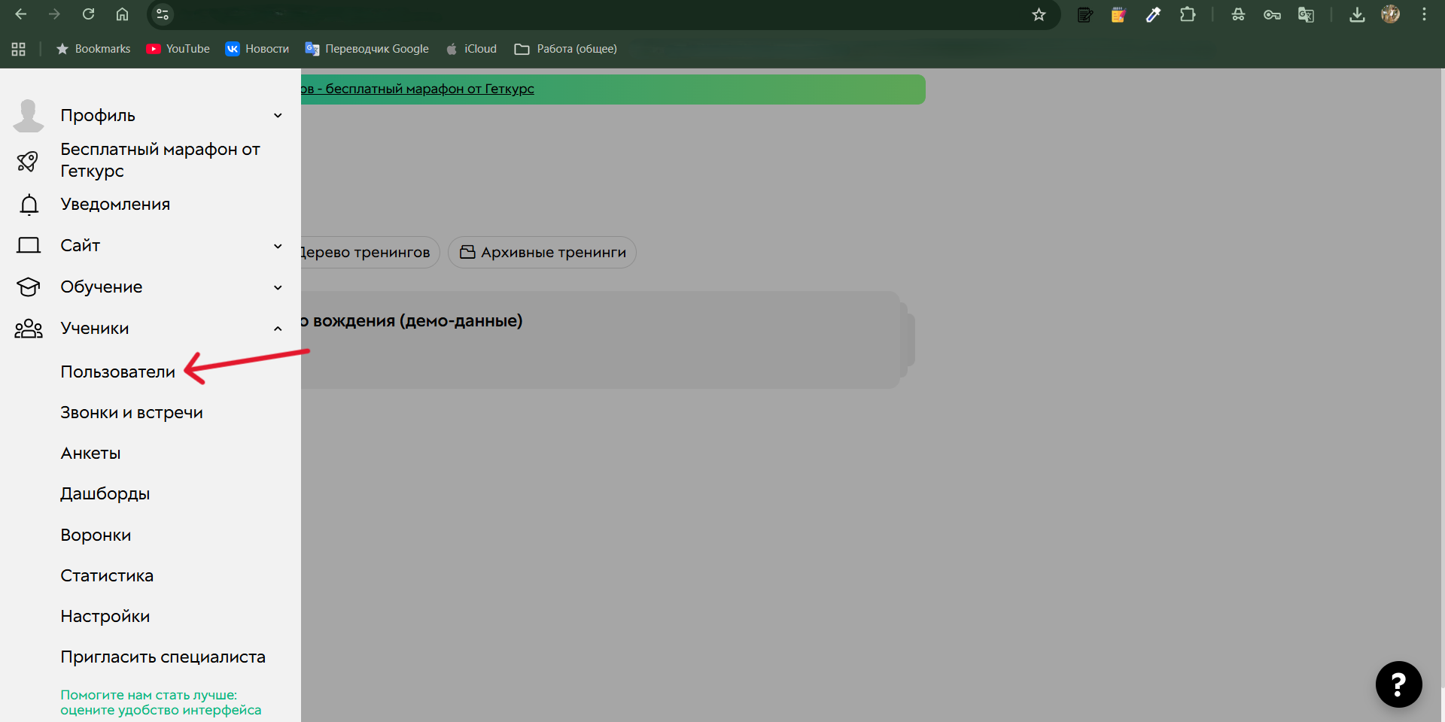Open YouTube bookmark in bookmarks bar
1445x722 pixels.
click(178, 49)
